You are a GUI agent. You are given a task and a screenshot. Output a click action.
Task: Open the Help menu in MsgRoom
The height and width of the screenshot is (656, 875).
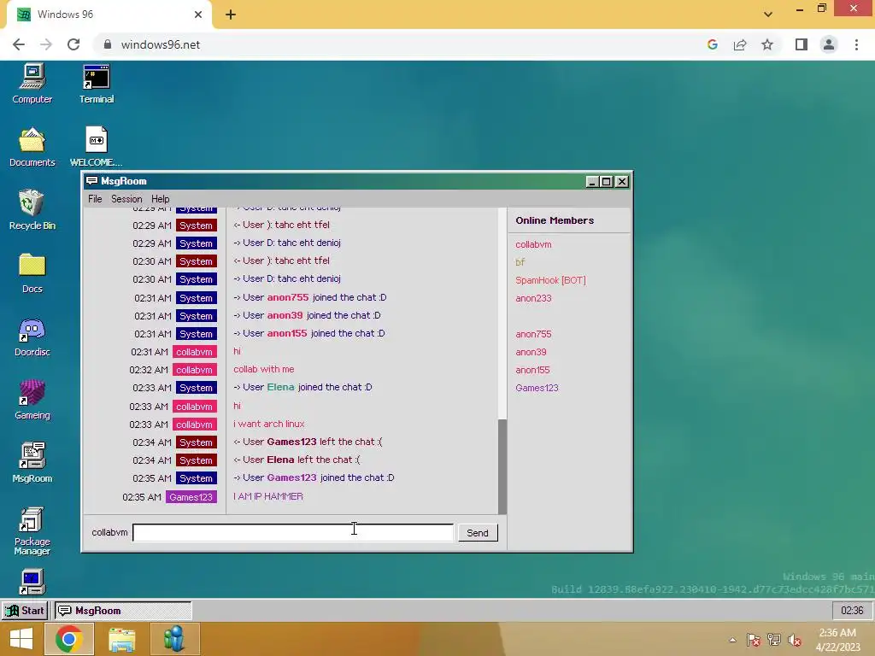[x=160, y=199]
